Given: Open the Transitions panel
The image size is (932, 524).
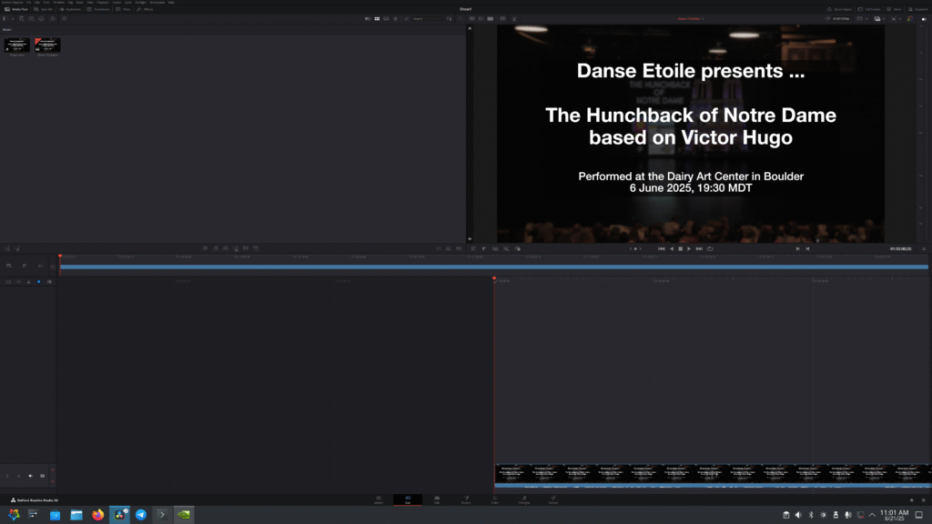Looking at the screenshot, I should 97,9.
